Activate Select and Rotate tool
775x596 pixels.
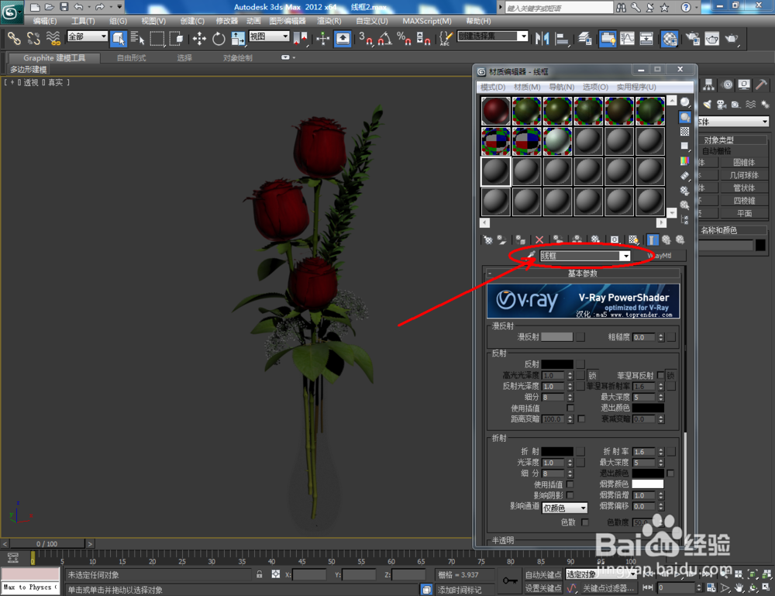click(219, 39)
